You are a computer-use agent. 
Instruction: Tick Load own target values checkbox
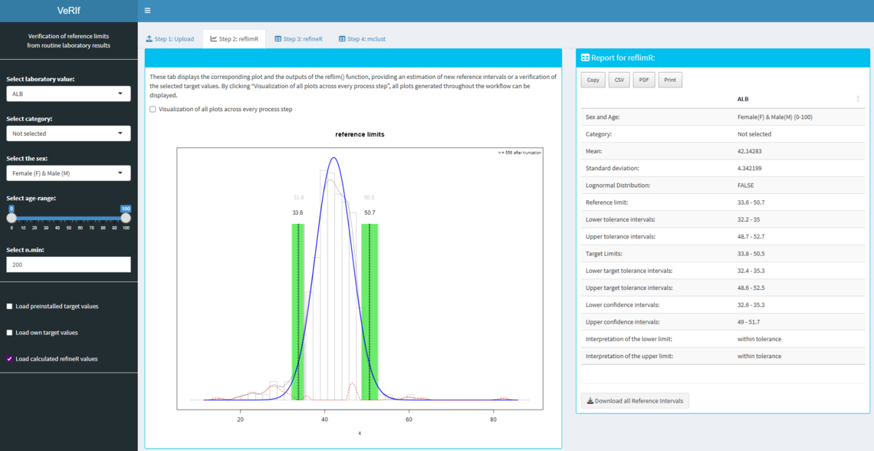(10, 333)
